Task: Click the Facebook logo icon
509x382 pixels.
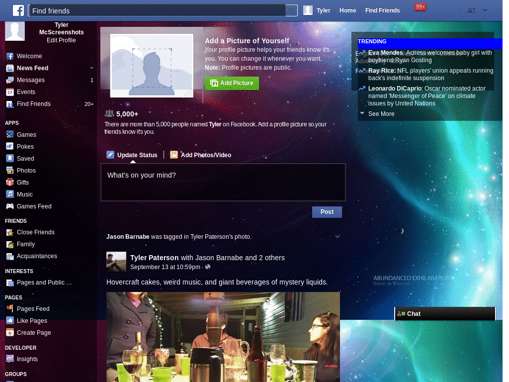Action: (x=18, y=10)
